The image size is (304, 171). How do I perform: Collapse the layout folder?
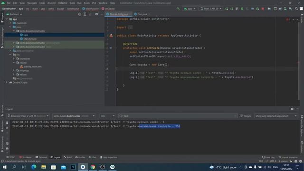14,63
